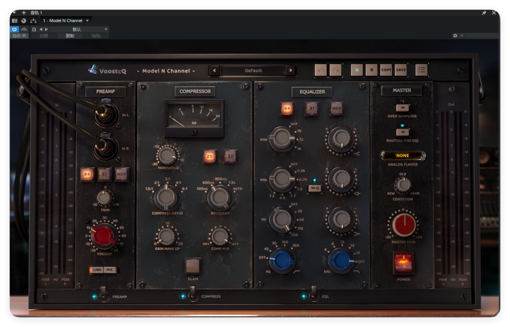The image size is (510, 327).
Task: Switch input to LINE
Action: [97, 270]
